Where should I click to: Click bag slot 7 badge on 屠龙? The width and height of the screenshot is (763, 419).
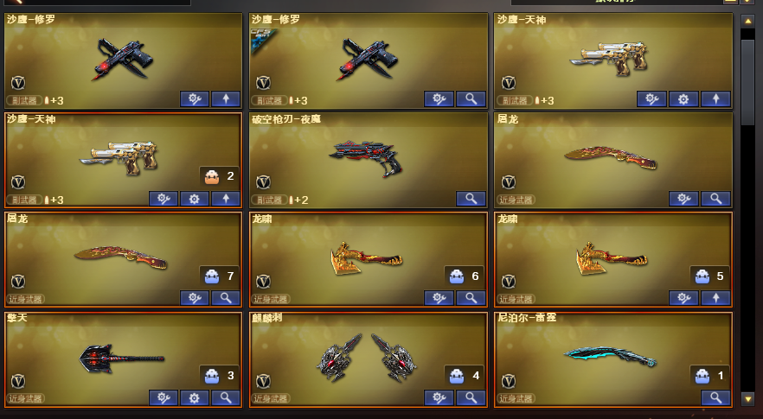pyautogui.click(x=220, y=276)
